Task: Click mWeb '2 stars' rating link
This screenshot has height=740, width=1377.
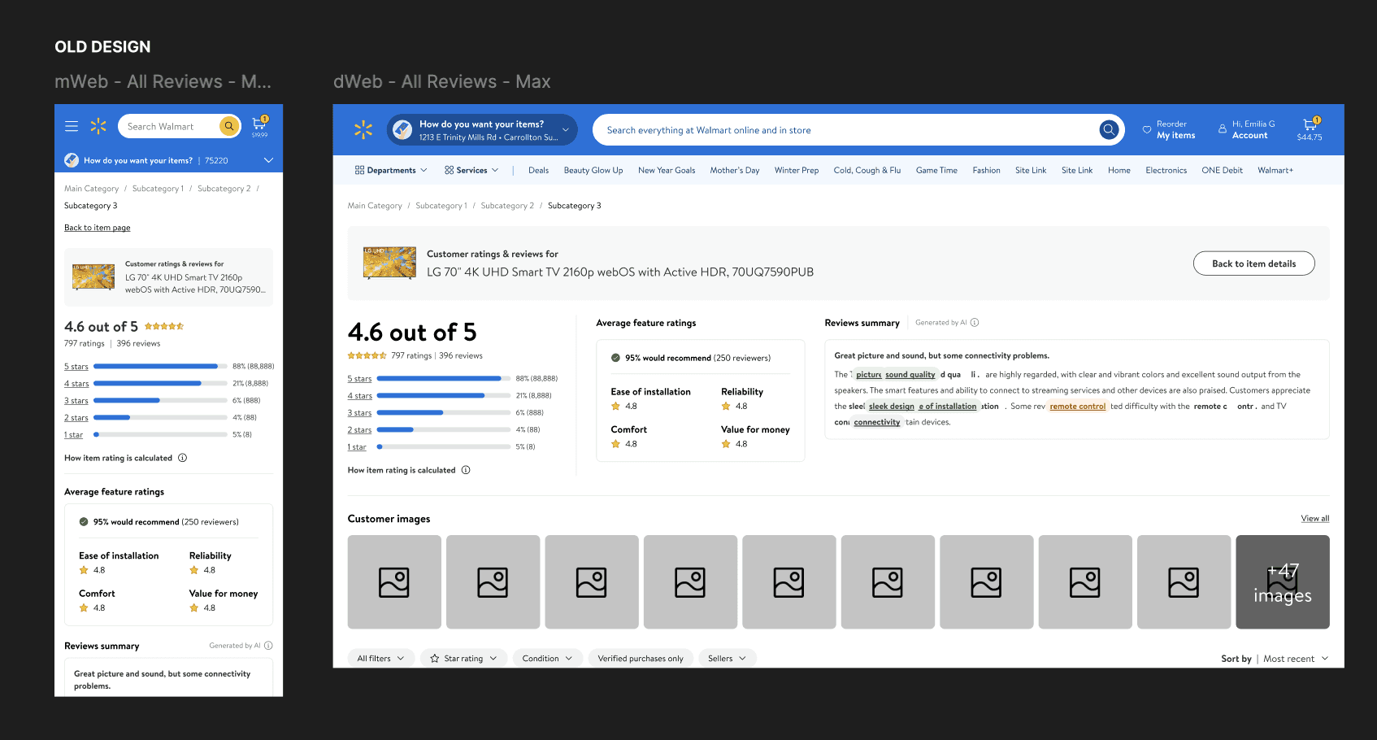Action: [76, 417]
